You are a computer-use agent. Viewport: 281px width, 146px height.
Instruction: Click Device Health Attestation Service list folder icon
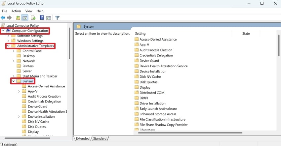[137, 66]
